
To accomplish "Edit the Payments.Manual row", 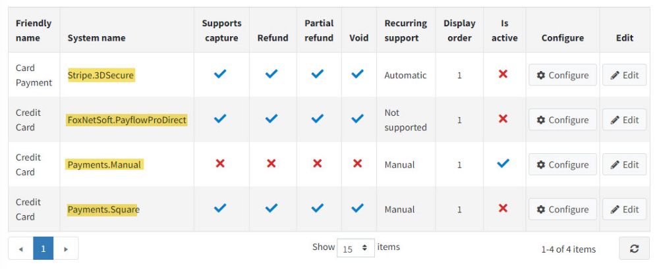I will 624,164.
